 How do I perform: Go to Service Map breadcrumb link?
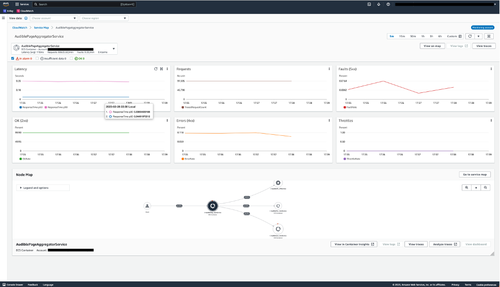pos(41,28)
